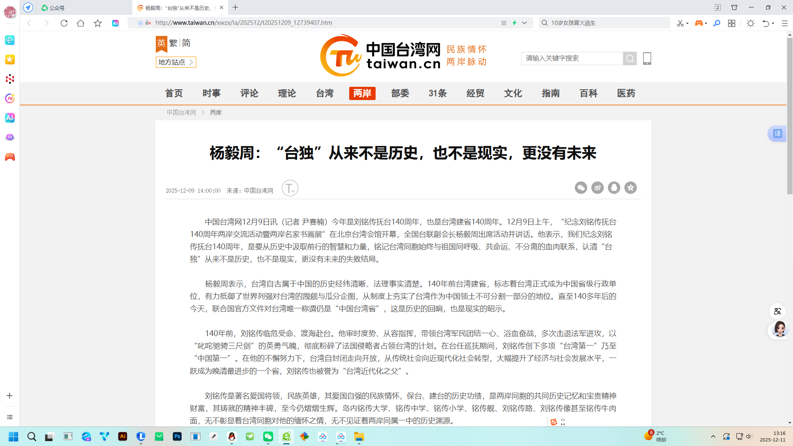The height and width of the screenshot is (446, 793).
Task: Click the article favorite star icon
Action: 630,188
